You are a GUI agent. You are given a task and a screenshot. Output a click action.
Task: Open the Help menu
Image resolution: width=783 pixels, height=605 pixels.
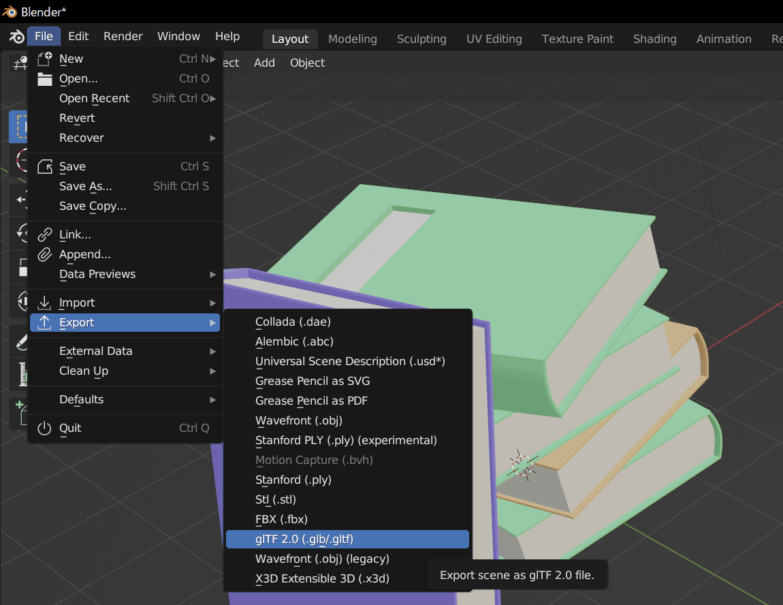click(227, 37)
